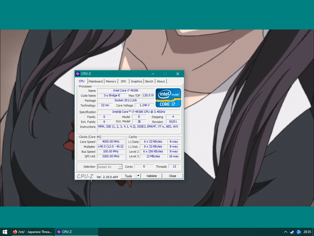Click the Stepping value 4
Image resolution: width=314 pixels, height=236 pixels.
click(173, 117)
